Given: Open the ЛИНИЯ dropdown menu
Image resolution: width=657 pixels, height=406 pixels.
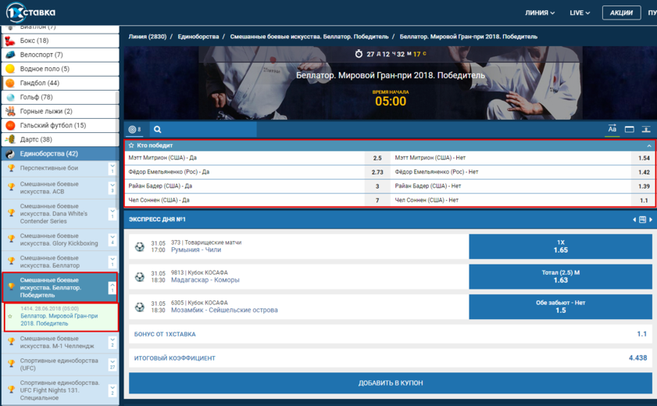Looking at the screenshot, I should (x=540, y=13).
